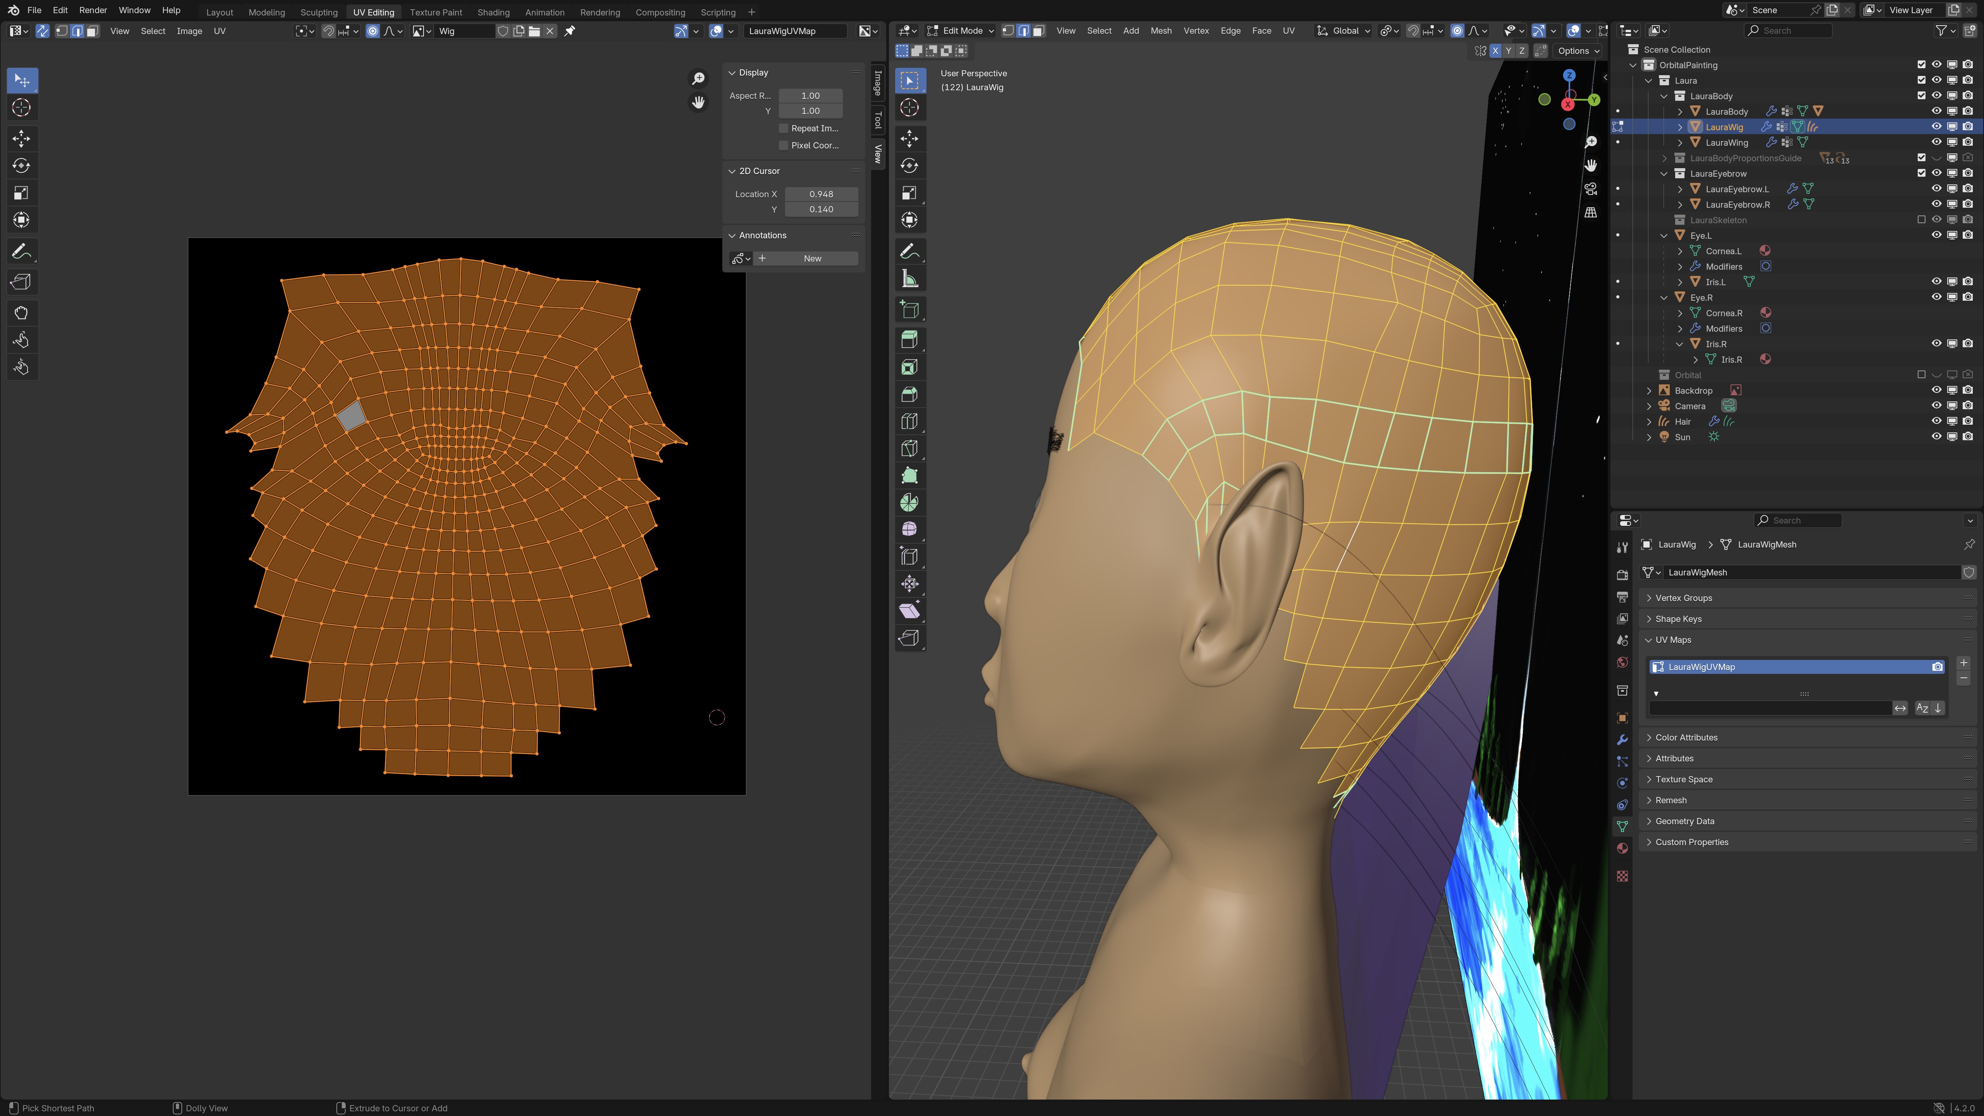Add a new UV map with plus button
The image size is (1984, 1116).
1963,663
